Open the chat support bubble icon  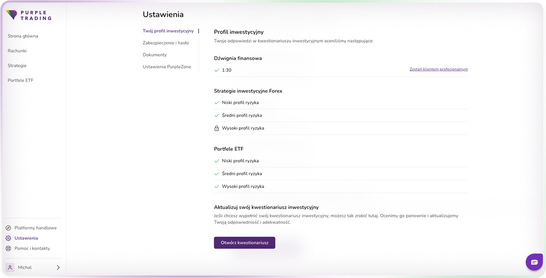click(x=534, y=262)
